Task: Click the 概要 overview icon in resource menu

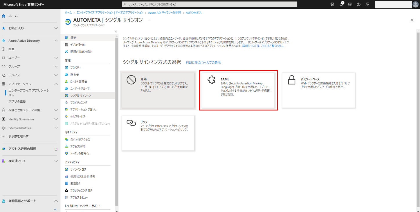Action: coord(67,38)
